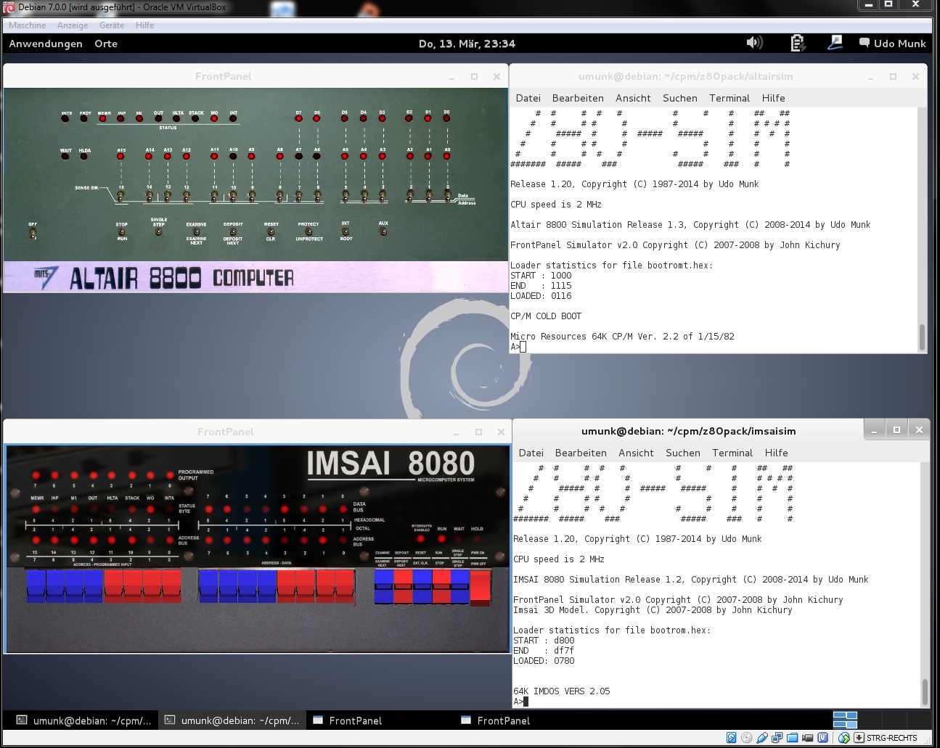Click the IMSAI programmed output bit 7 LED
Viewport: 940px width, 748px height.
[35, 474]
